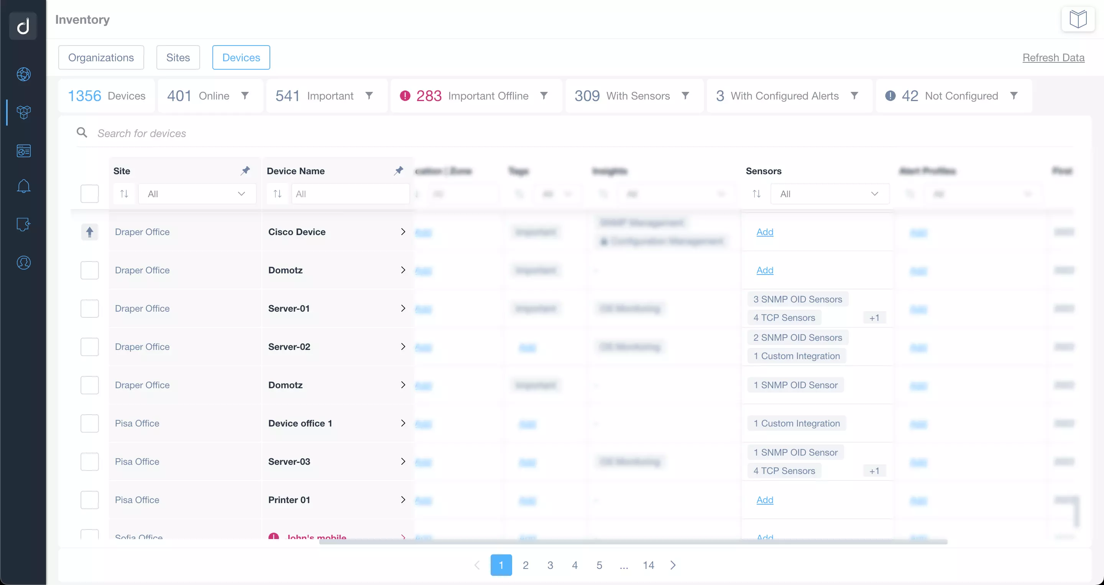Expand the Device office 1 row chevron
The width and height of the screenshot is (1104, 585).
point(403,423)
